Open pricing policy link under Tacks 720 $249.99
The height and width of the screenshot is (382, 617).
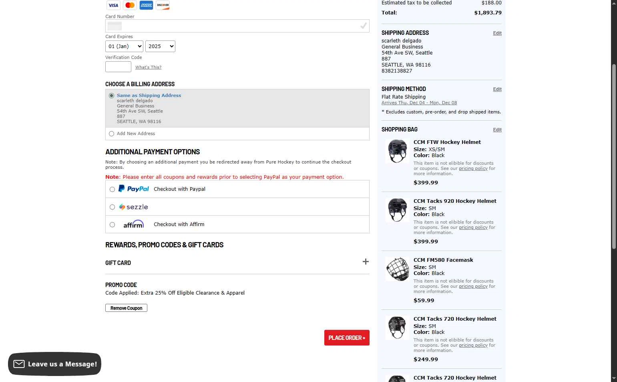coord(473,345)
